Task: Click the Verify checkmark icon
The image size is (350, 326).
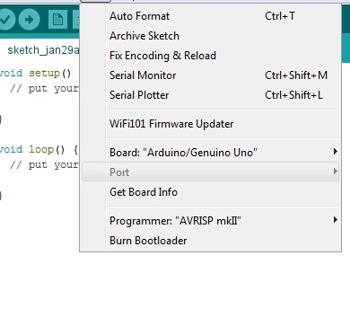Action: click(5, 20)
